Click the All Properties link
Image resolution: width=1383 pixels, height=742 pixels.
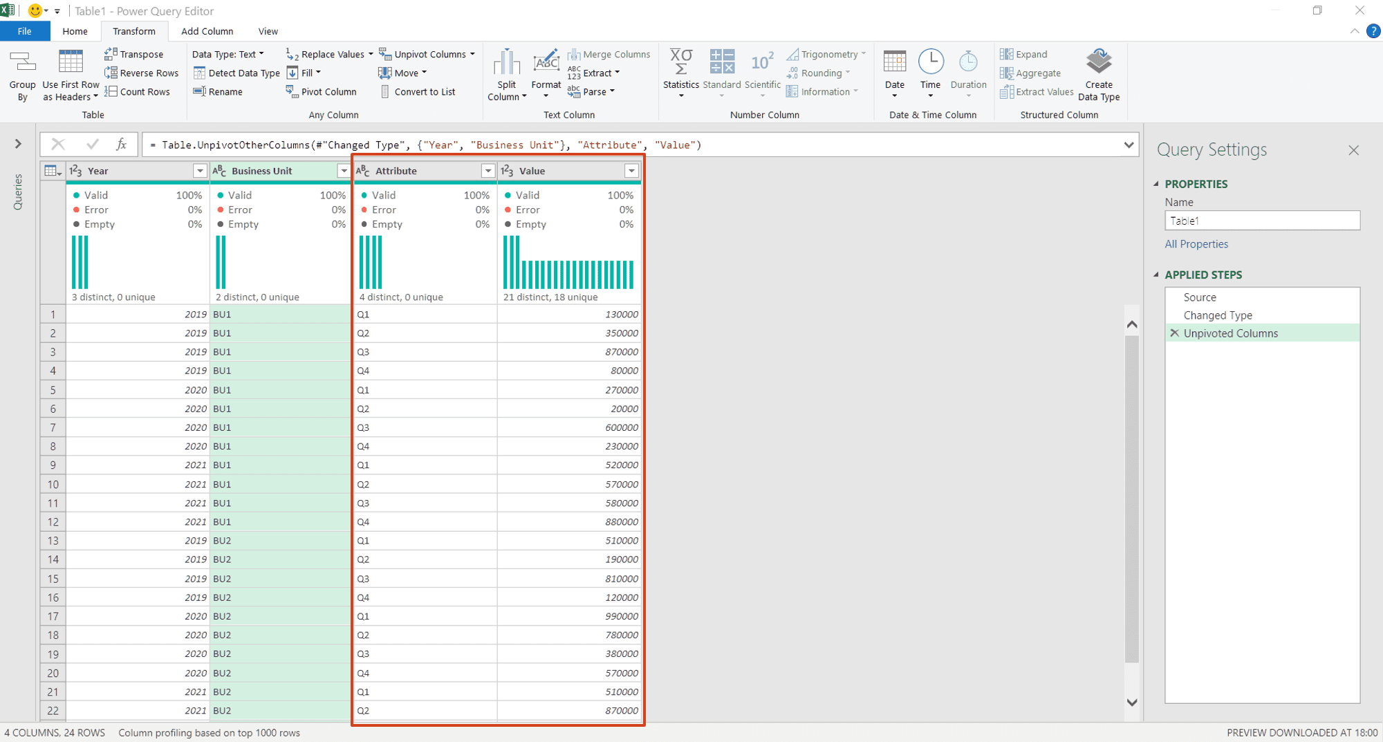pyautogui.click(x=1196, y=243)
